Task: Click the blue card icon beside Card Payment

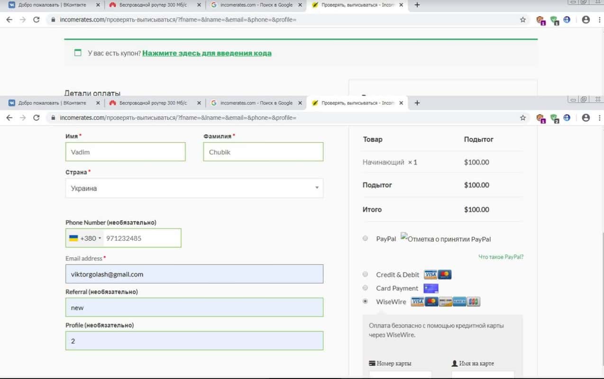Action: [x=430, y=288]
